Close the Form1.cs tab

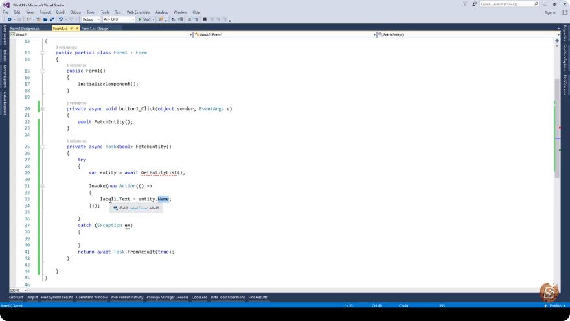[77, 29]
